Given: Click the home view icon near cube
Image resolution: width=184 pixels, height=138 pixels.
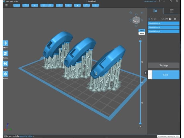Looking at the screenshot, I should [x=131, y=12].
